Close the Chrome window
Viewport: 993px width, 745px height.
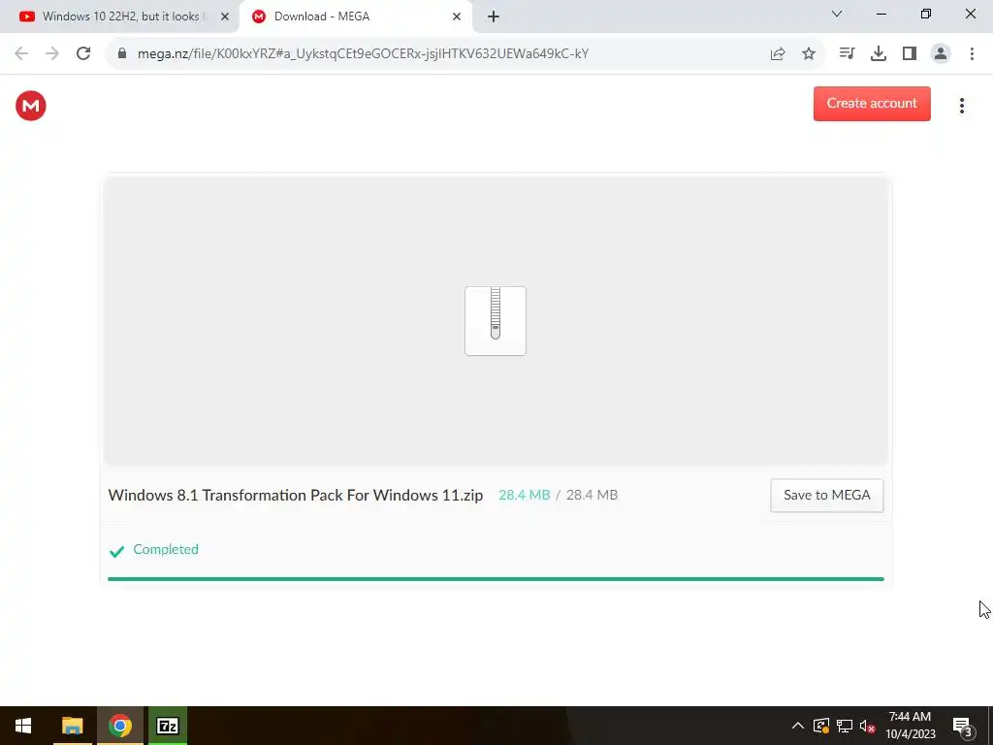tap(970, 14)
